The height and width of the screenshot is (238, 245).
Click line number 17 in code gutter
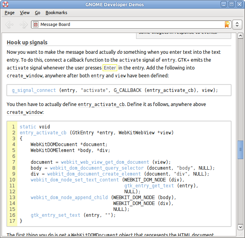pyautogui.click(x=12, y=221)
